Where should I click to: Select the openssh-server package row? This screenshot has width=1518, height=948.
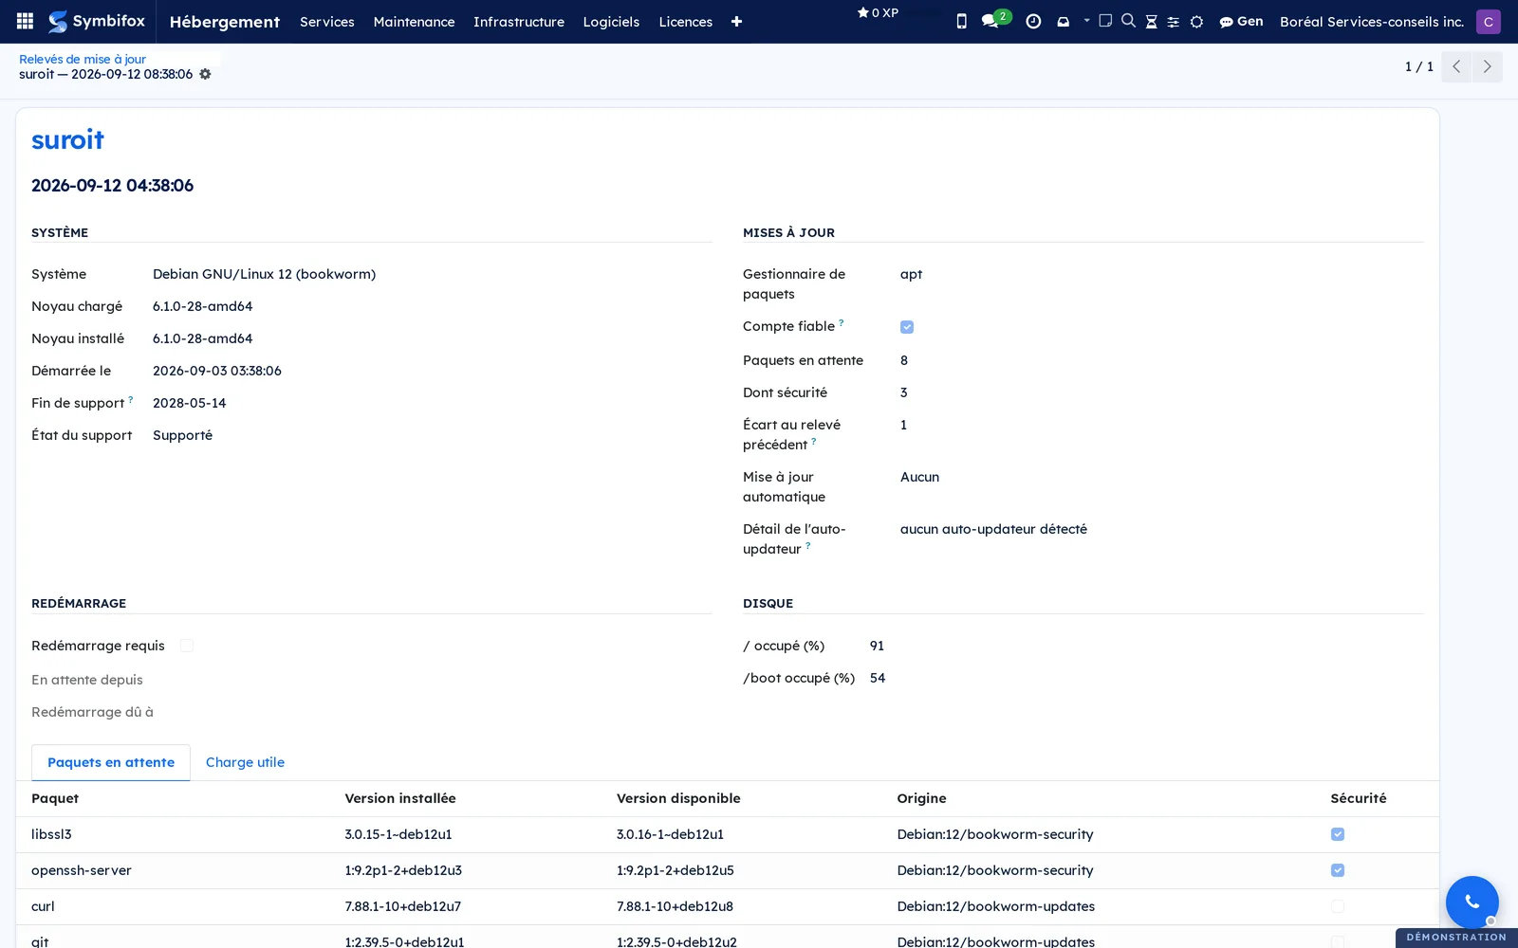[x=728, y=870]
